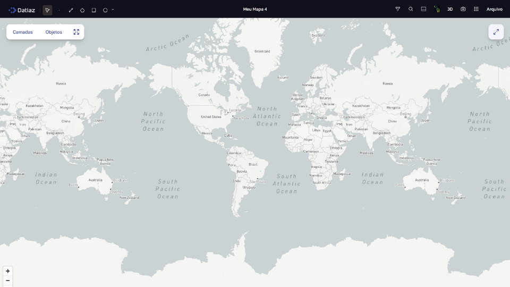Expand the shape tools dropdown arrow

(x=113, y=10)
